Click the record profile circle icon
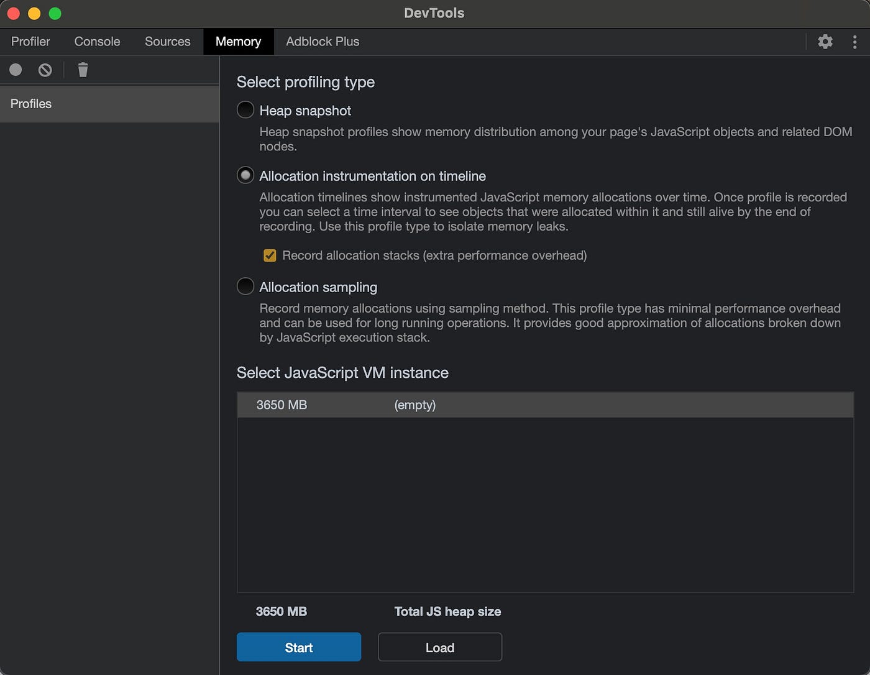This screenshot has width=870, height=675. pyautogui.click(x=16, y=70)
